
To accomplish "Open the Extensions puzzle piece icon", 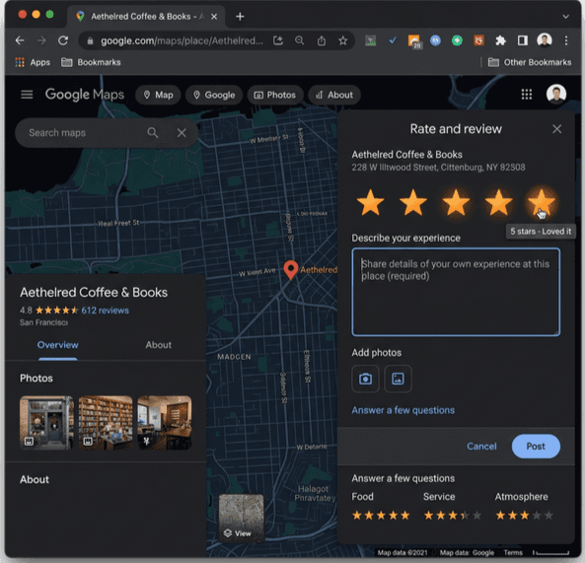I will (x=501, y=40).
